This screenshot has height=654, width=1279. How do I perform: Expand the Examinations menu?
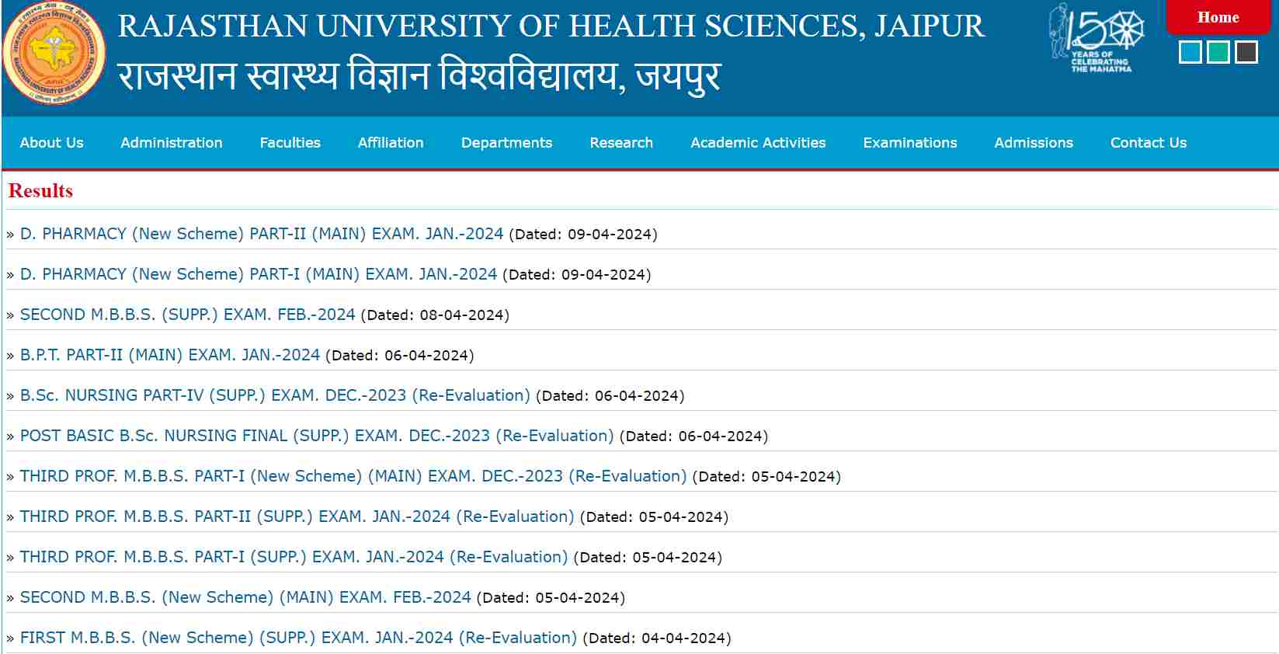pos(909,143)
